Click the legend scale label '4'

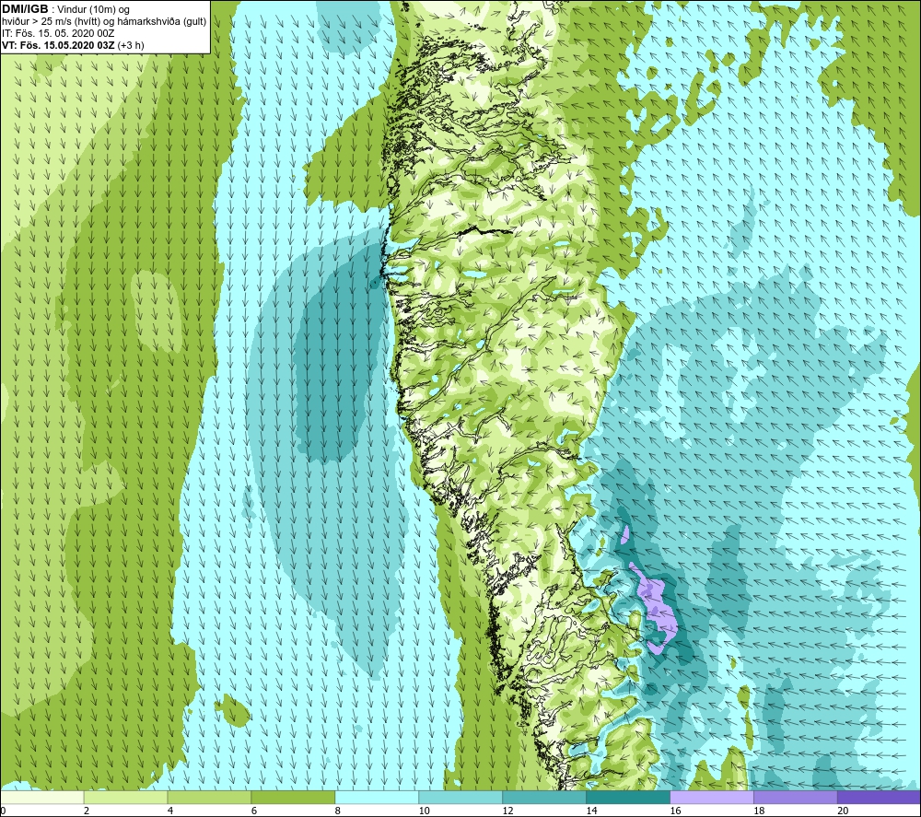[170, 811]
